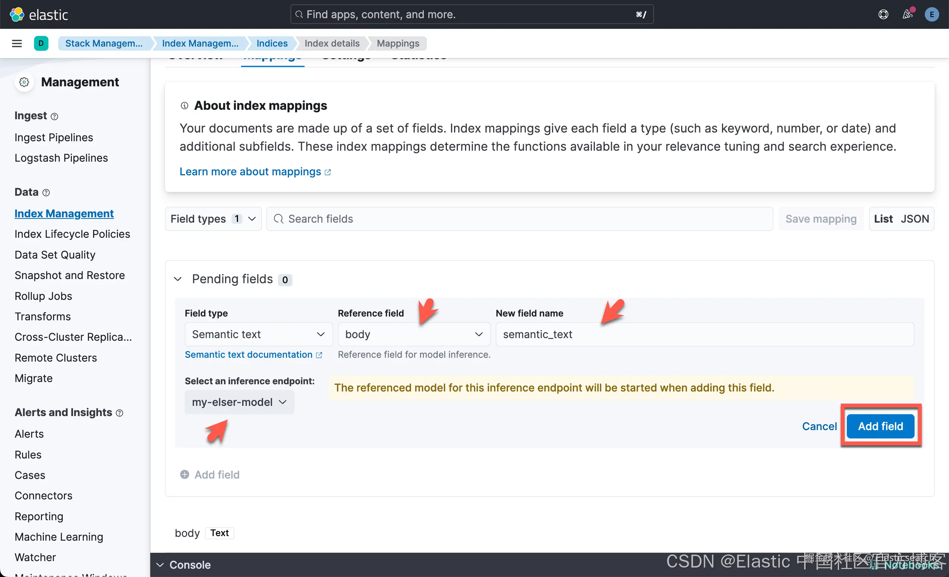949x577 pixels.
Task: Click the blue Add field button
Action: point(880,426)
